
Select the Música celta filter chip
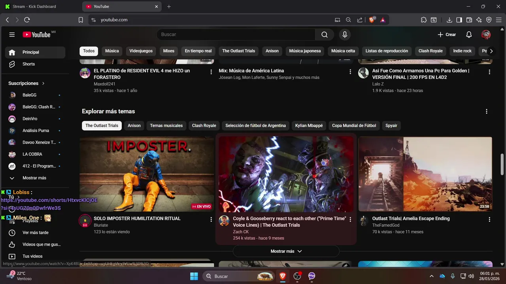(343, 51)
